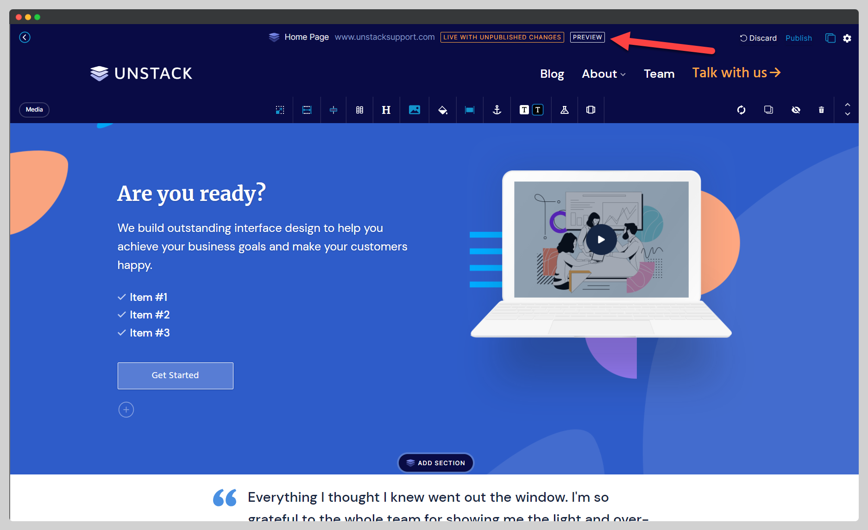Expand the About navigation dropdown

click(604, 74)
